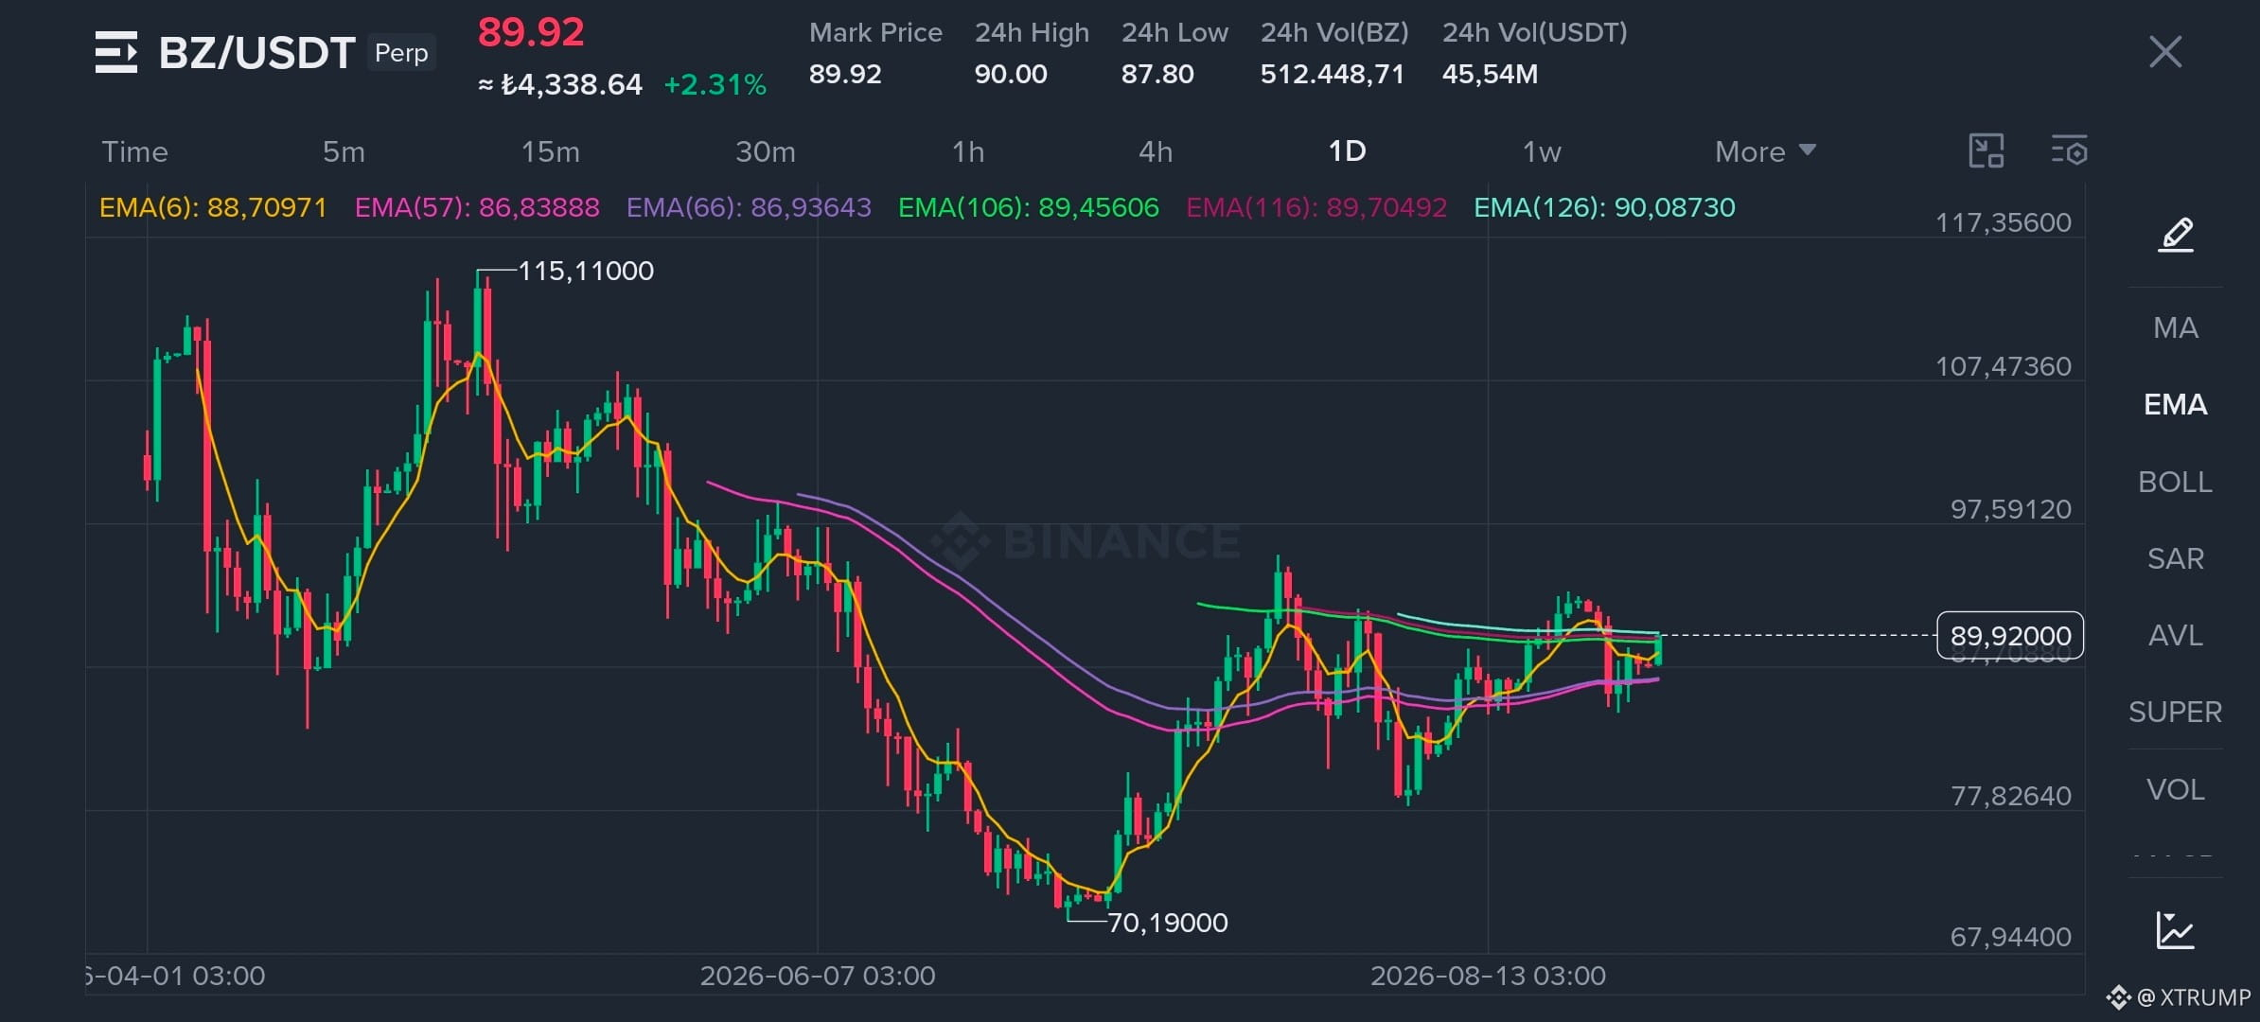This screenshot has width=2260, height=1022.
Task: Tap the 24h Vol(BZ) value
Action: pos(1333,74)
